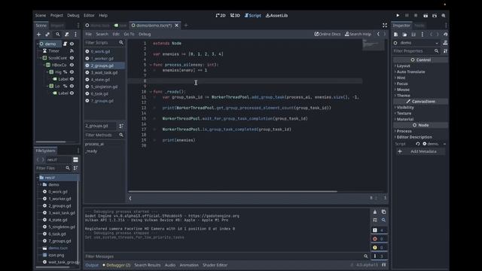Screen dimensions: 482x271
Task: Click horizontal scrollbar of code editor
Action: pyautogui.click(x=233, y=191)
